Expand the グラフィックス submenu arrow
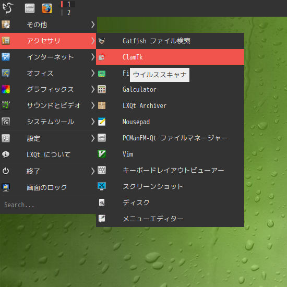Viewport: 287px width, 287px height. tap(93, 89)
